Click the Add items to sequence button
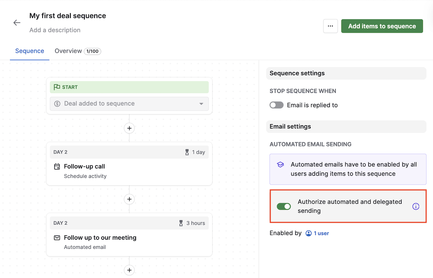This screenshot has width=433, height=278. [382, 26]
